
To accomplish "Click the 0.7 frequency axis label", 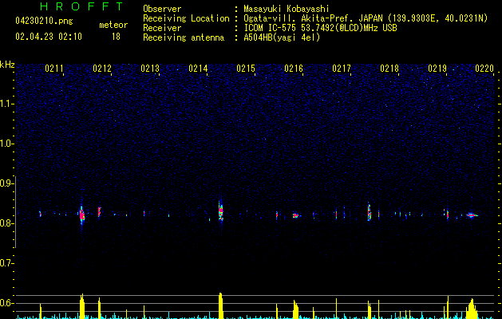I will (x=7, y=263).
